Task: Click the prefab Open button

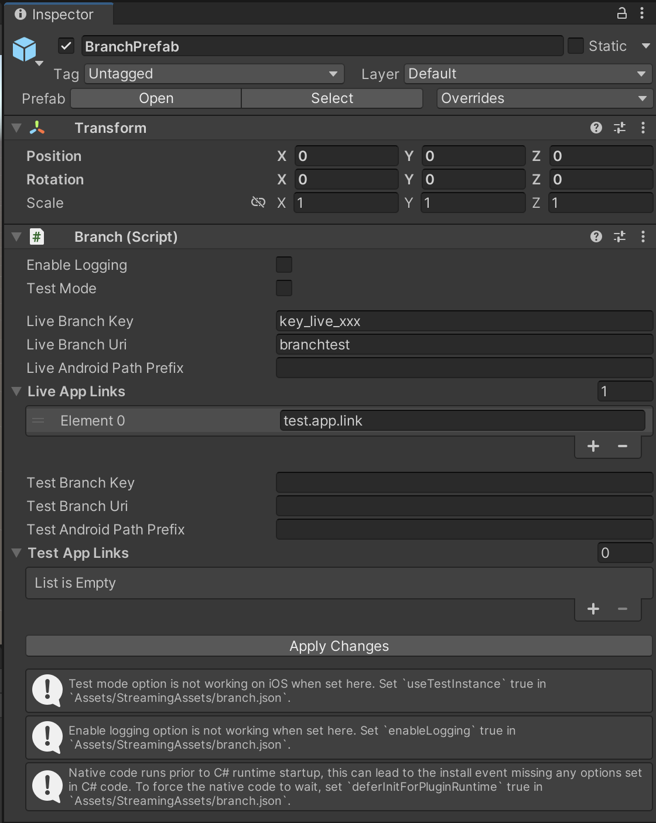Action: tap(156, 98)
